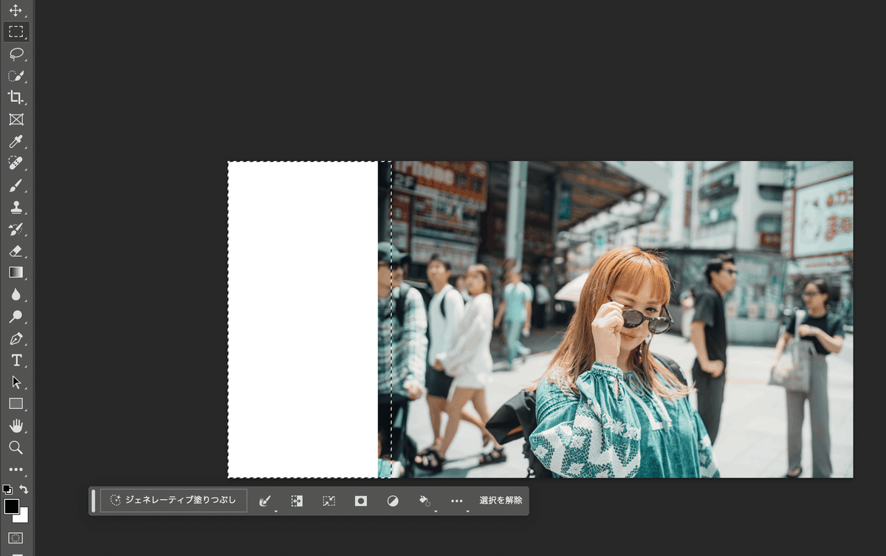
Task: Open task bar more options menu
Action: click(x=457, y=501)
